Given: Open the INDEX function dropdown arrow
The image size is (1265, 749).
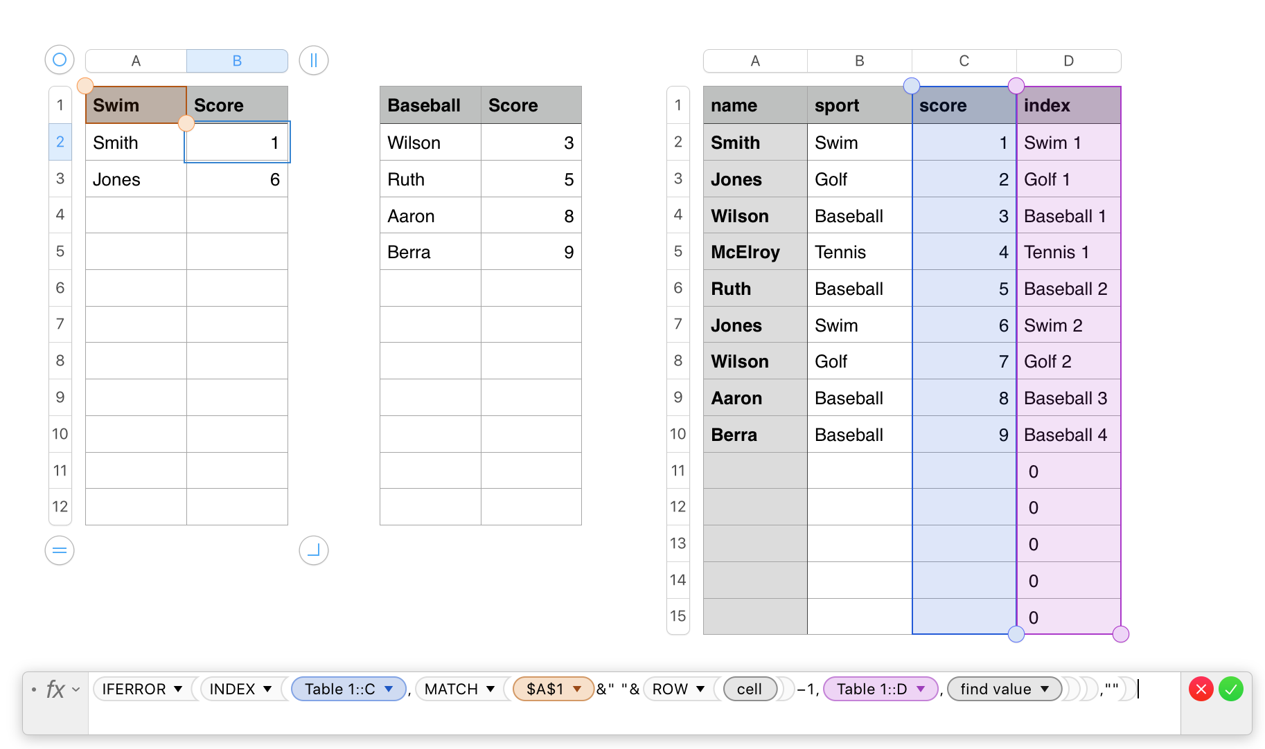Looking at the screenshot, I should coord(267,689).
